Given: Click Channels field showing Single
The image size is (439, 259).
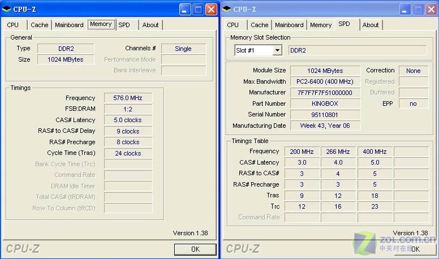Looking at the screenshot, I should [184, 49].
